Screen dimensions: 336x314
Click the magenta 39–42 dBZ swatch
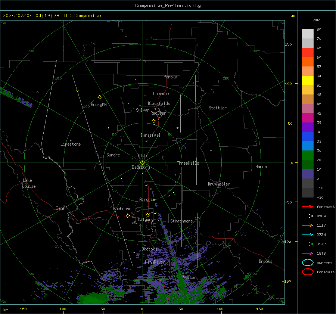308,118
